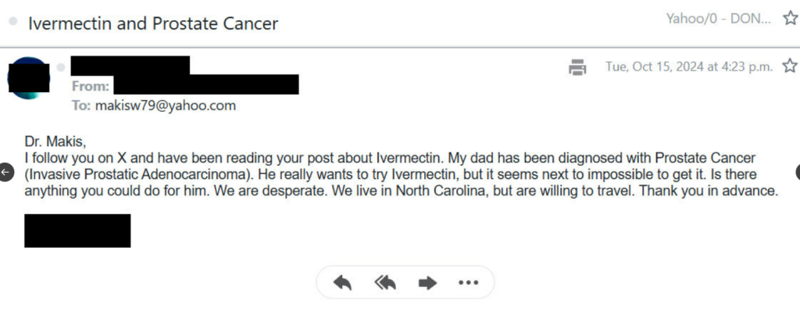Forward this email using the arrow icon
The image size is (800, 315).
(x=427, y=283)
